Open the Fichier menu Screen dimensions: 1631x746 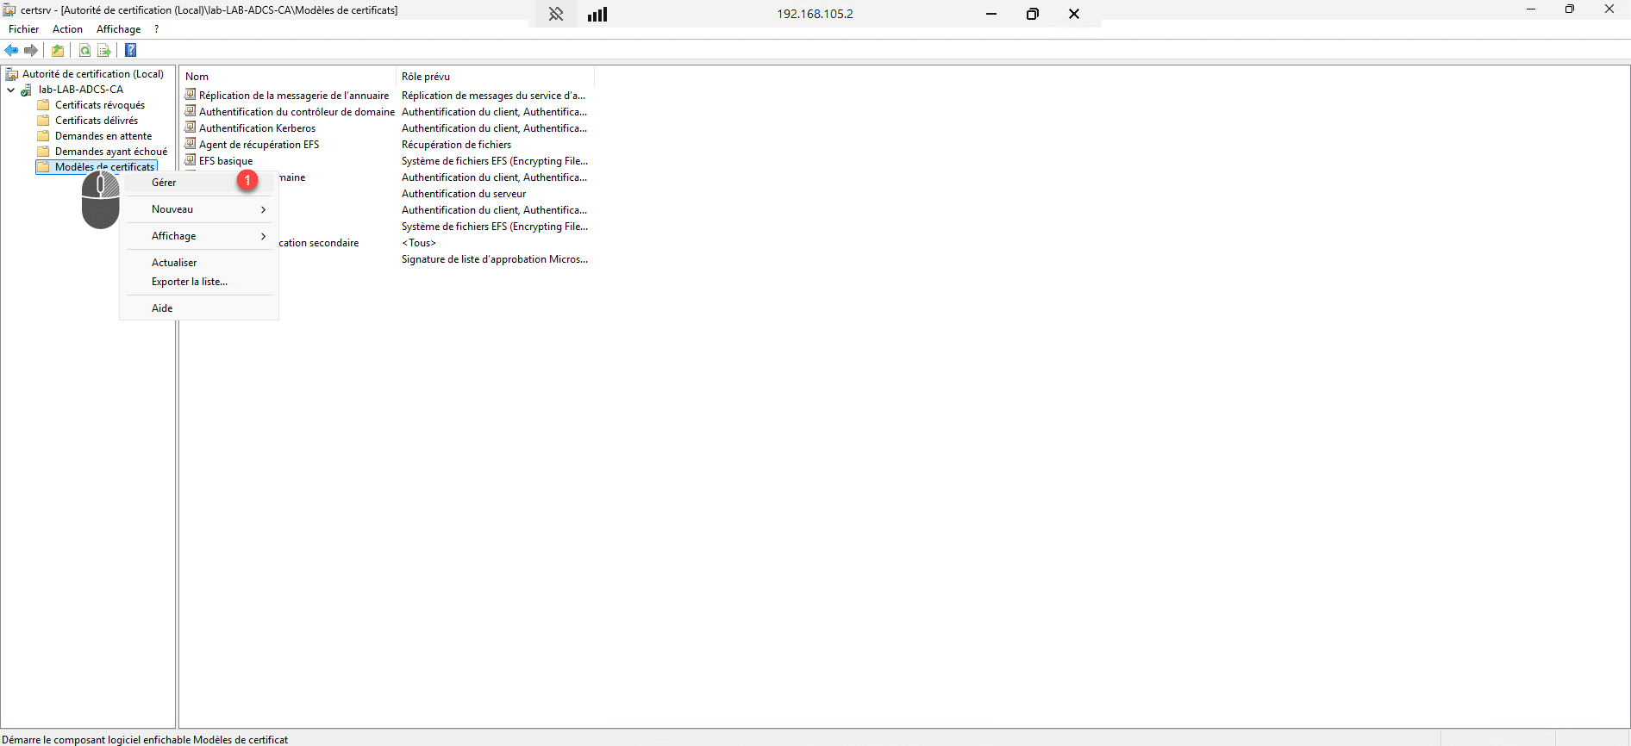click(24, 29)
